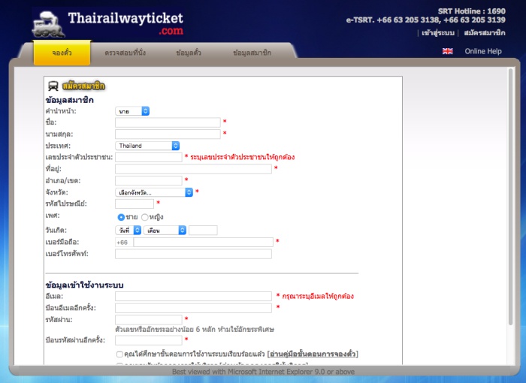The image size is (526, 383).
Task: Select the ชาย gender radio button
Action: 121,217
